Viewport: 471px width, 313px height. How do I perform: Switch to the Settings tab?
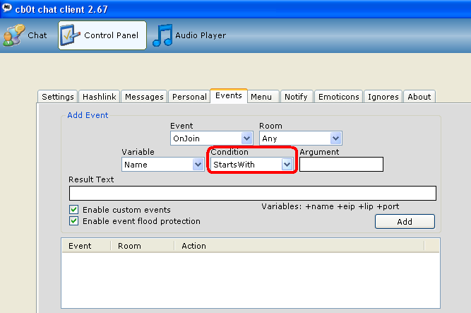tap(58, 97)
